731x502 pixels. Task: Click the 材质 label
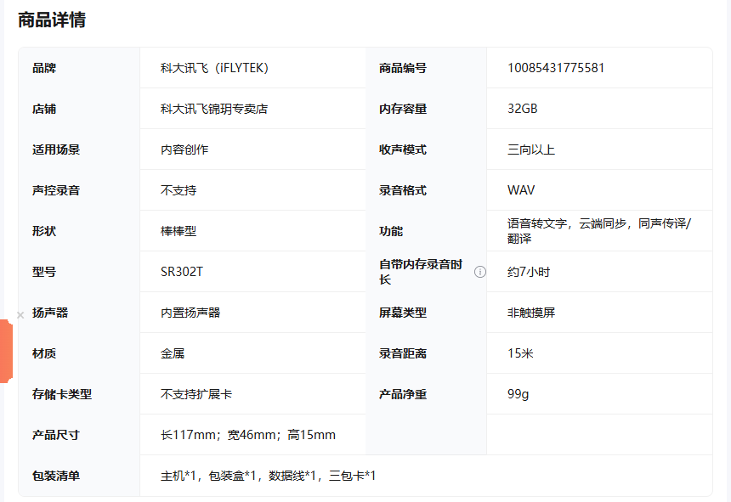(44, 353)
